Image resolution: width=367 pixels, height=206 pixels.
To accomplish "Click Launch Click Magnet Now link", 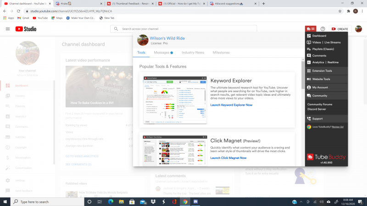I will coord(228,158).
